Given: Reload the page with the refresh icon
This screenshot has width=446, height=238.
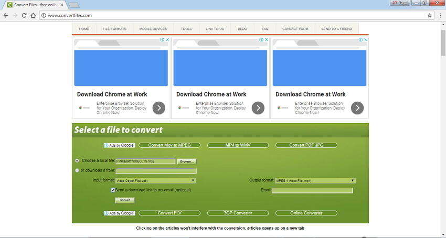Looking at the screenshot, I should (24, 15).
